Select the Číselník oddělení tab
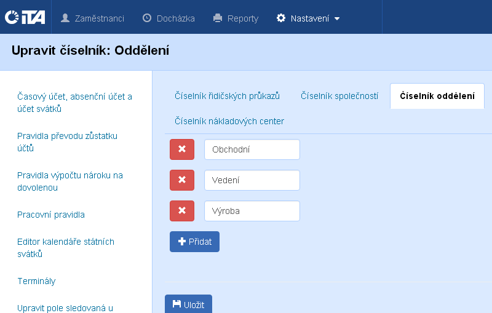 click(437, 96)
